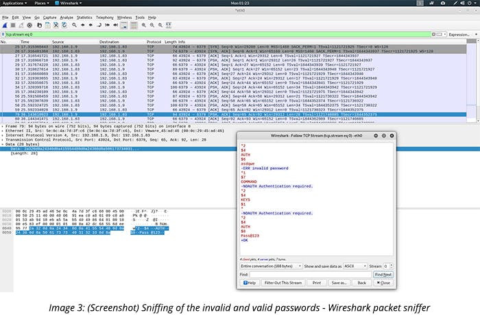Jump to first packet icon
The image size is (480, 315).
[x=107, y=25]
